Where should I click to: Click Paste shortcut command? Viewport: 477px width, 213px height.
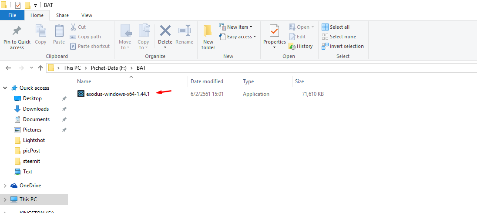[90, 46]
